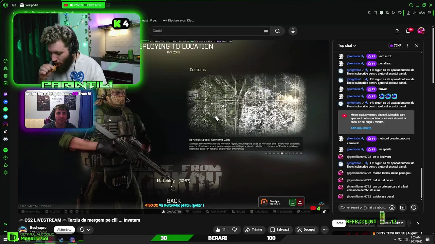Open Extensions cube icon in sidebar
435x244 pixels.
click(5, 165)
